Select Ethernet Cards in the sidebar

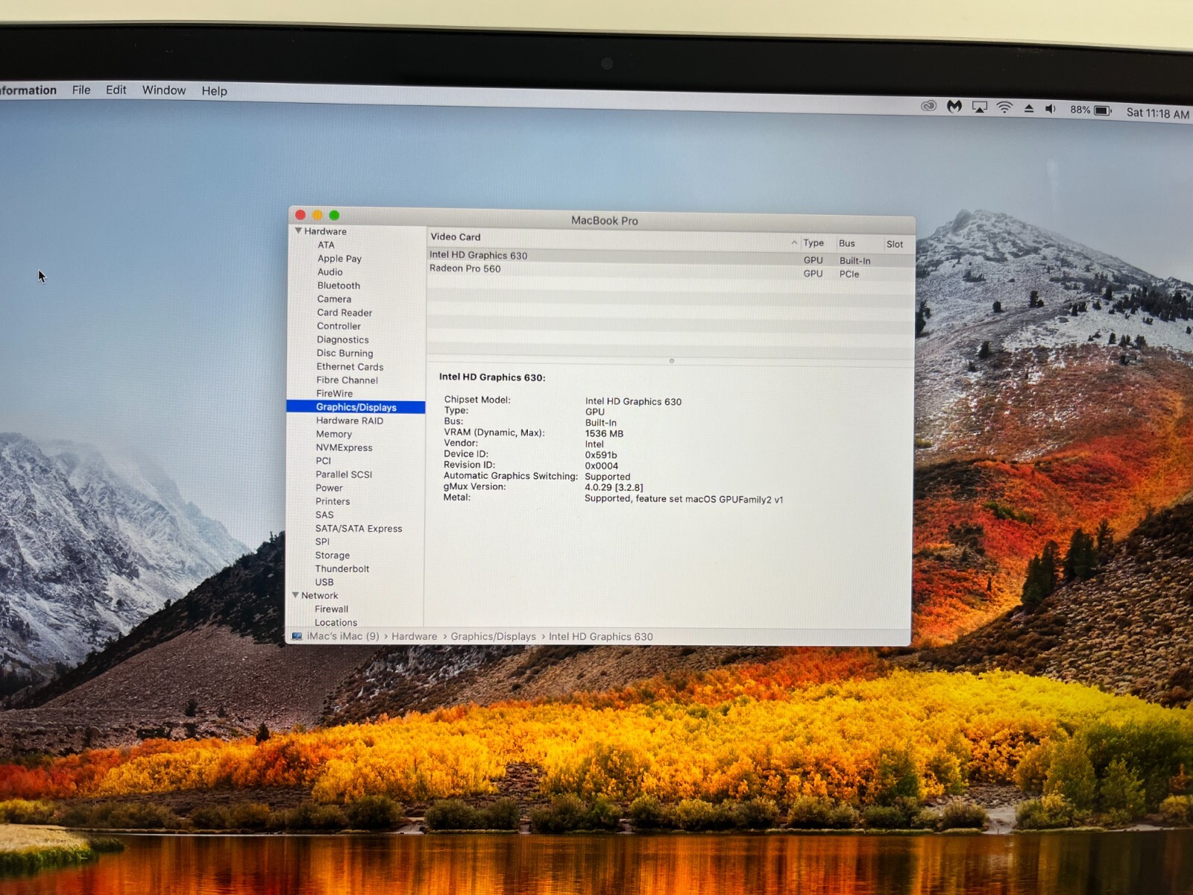tap(350, 366)
